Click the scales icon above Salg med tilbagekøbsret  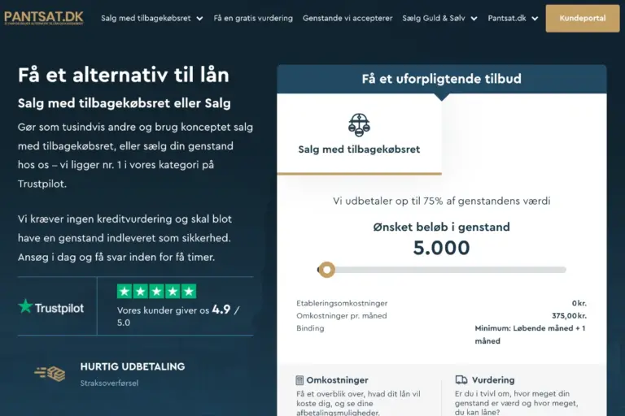359,125
